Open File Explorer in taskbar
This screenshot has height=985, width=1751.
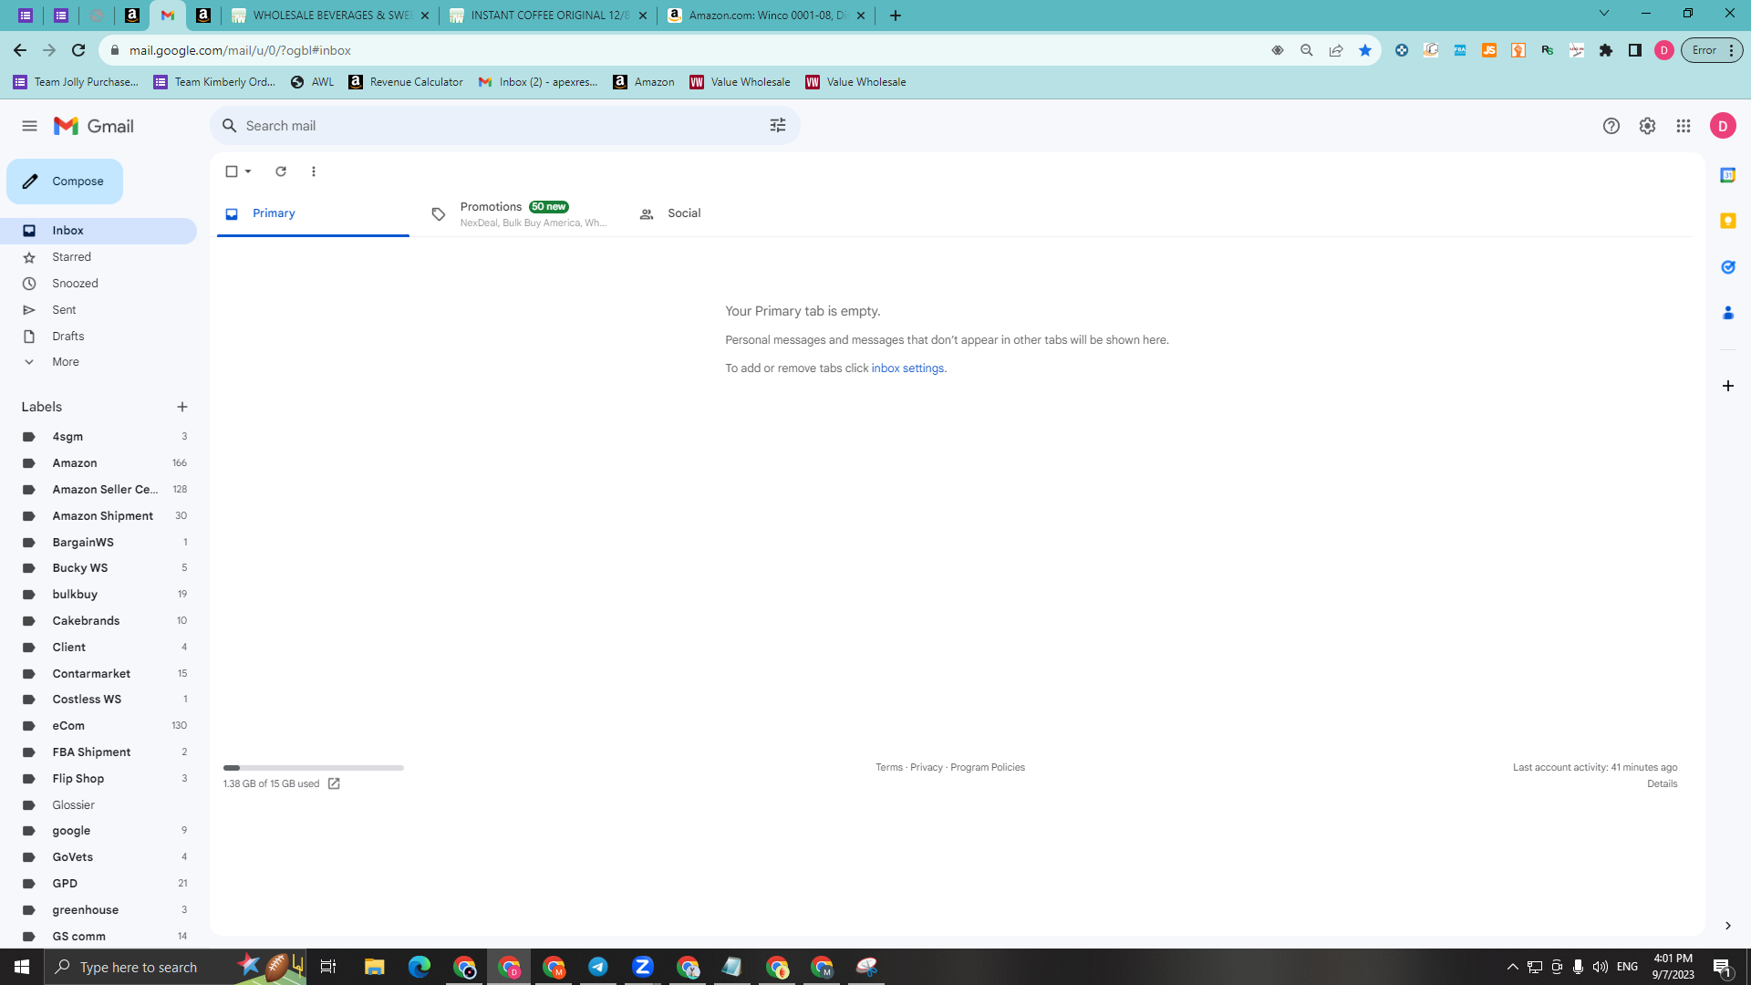(375, 967)
